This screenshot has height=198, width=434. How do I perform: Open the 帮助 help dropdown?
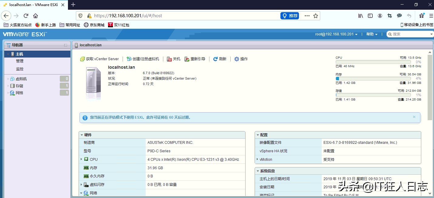point(371,34)
